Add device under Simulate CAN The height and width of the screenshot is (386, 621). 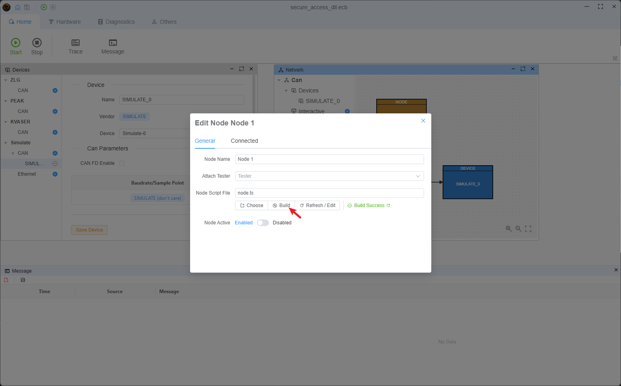[x=55, y=153]
